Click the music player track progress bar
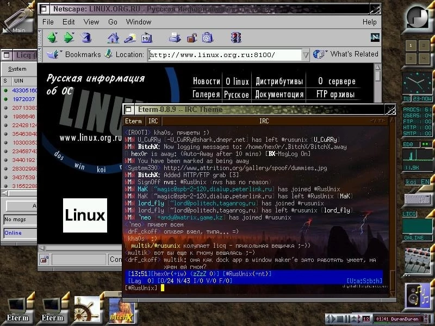The image size is (435, 326). [399, 322]
